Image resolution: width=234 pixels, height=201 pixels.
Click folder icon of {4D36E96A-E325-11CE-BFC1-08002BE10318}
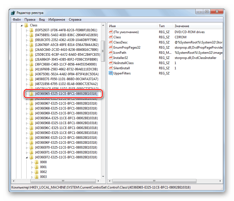click(31, 118)
